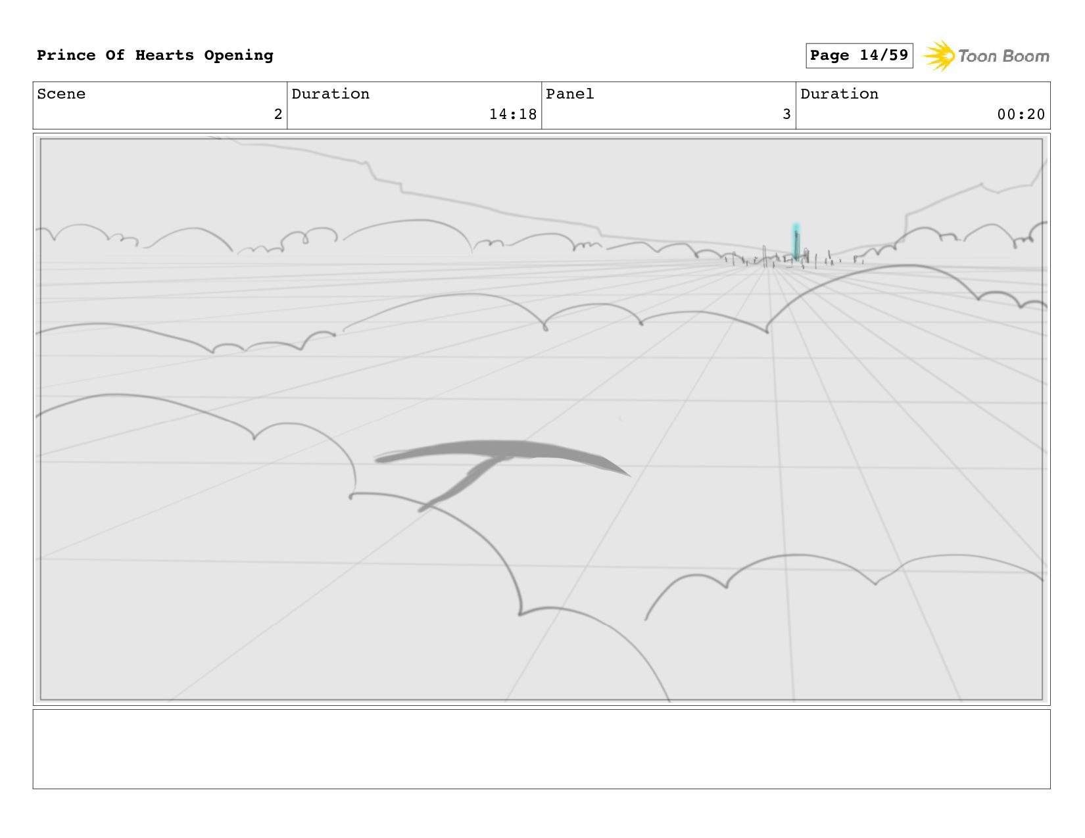
Task: Click panel number '3'
Action: pos(786,114)
